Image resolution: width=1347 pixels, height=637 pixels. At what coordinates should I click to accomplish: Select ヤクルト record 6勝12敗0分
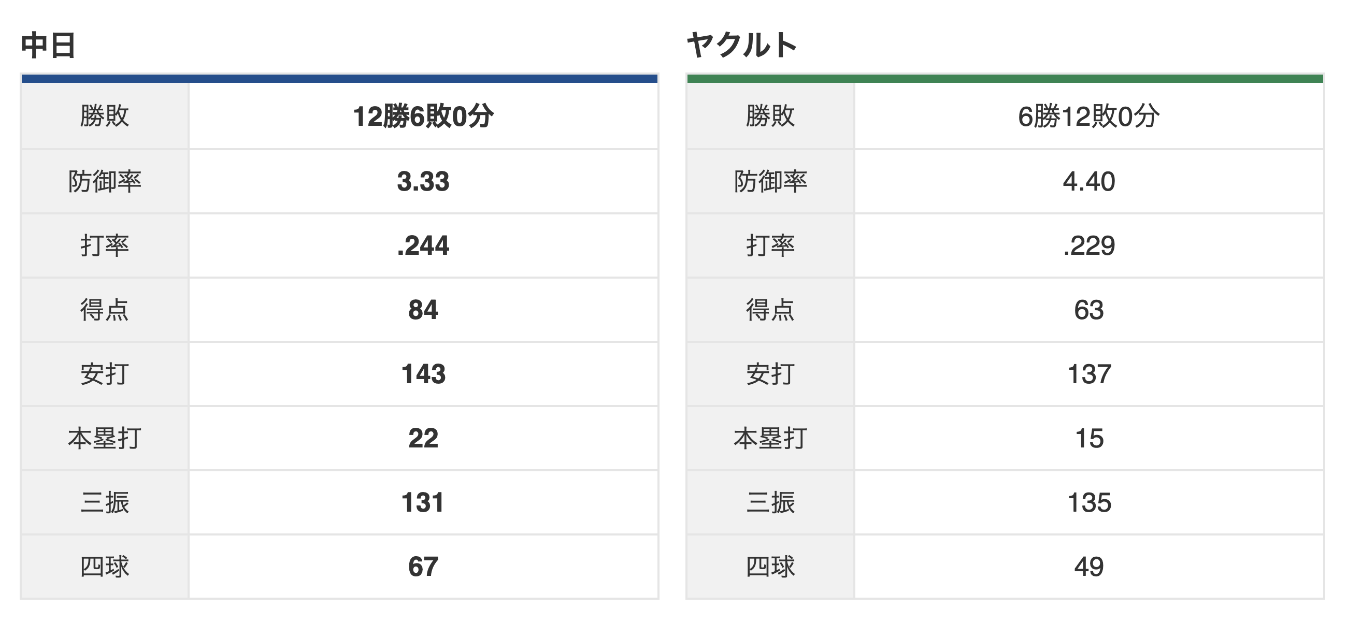(1088, 116)
